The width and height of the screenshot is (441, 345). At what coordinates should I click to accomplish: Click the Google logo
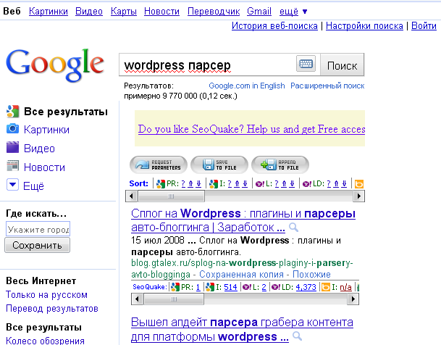point(55,65)
